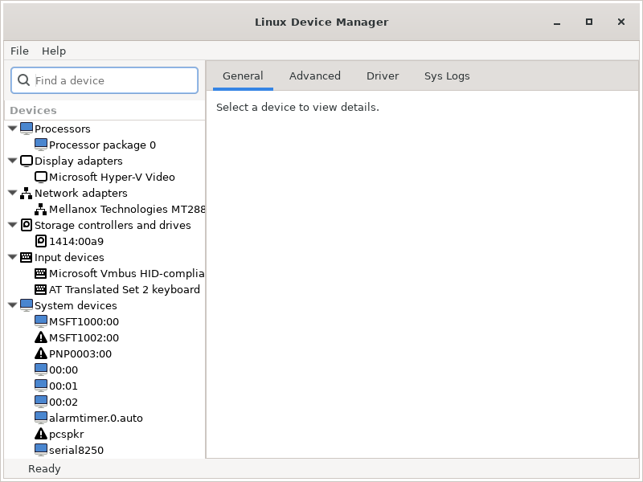Select the MSFT1002:00 label

point(84,337)
